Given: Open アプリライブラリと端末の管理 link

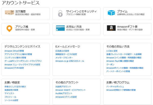Looking at the screenshot, I should pos(18,54).
